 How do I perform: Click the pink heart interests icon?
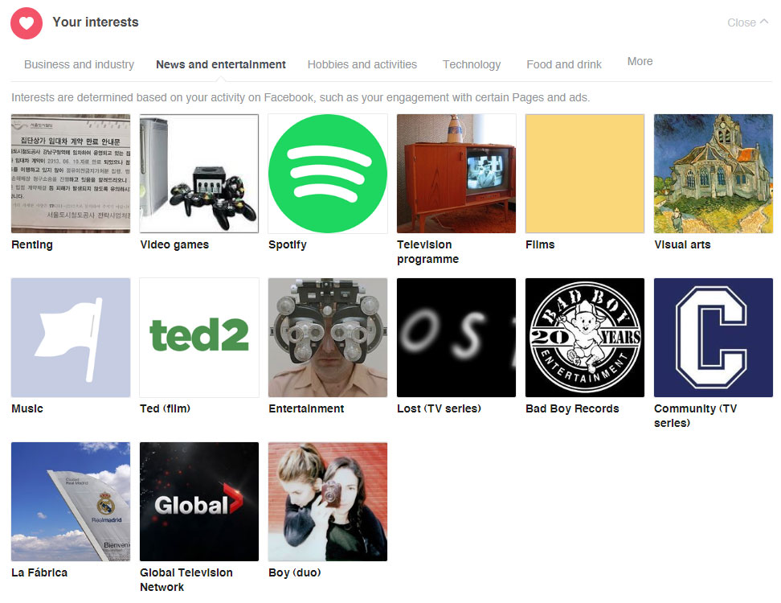[x=27, y=23]
